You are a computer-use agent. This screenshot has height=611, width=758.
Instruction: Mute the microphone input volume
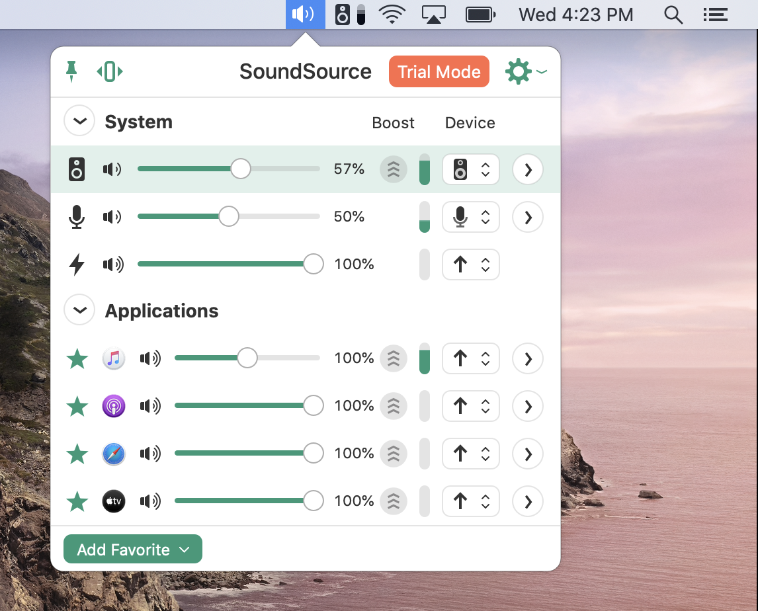[x=112, y=216]
